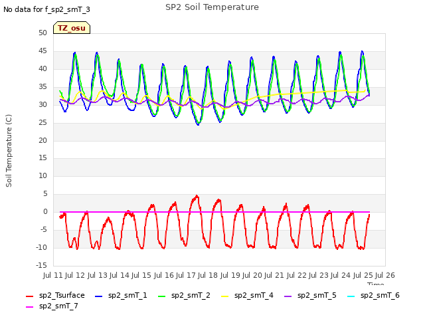The image size is (425, 319).
Task: Click the Jul 11 x-axis tick label
Action: tap(53, 275)
